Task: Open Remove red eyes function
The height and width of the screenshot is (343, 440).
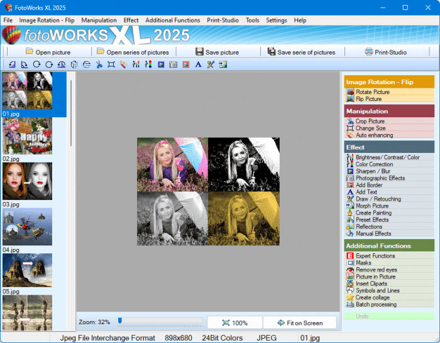Action: [376, 270]
